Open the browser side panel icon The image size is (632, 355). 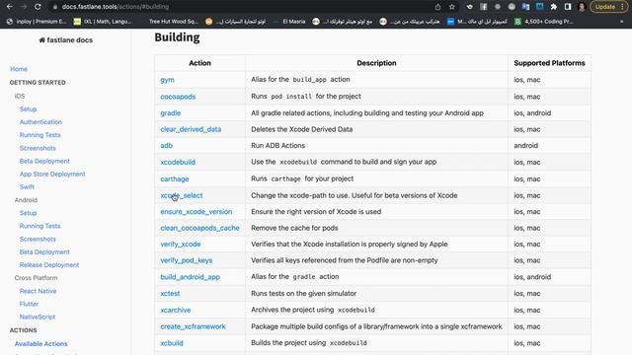[568, 7]
